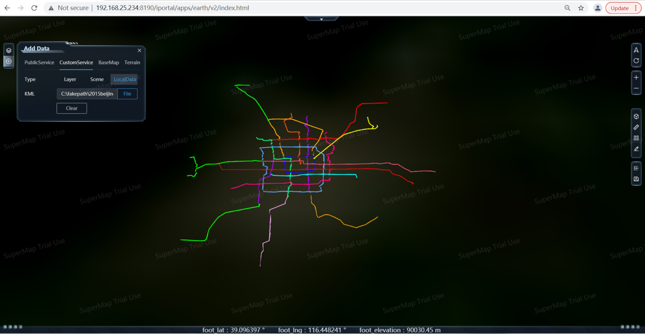Click the foot_elevation readout
645x334 pixels.
[400, 330]
